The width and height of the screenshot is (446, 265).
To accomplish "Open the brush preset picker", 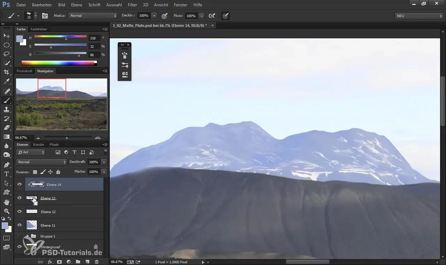I will (x=36, y=16).
